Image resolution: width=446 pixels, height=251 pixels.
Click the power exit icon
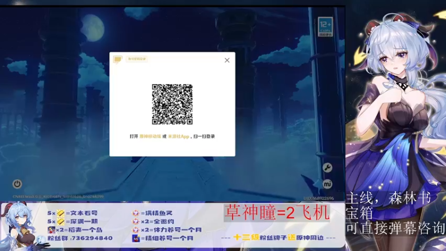17,184
